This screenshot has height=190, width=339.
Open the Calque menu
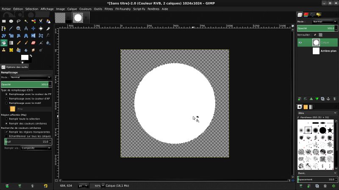click(x=72, y=9)
